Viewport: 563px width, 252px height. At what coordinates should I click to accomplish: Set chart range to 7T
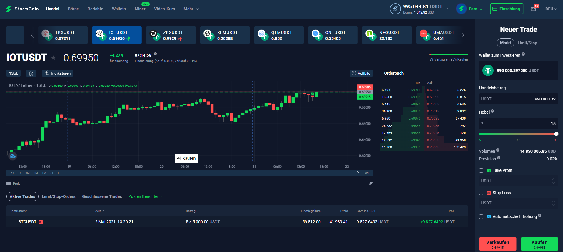point(52,173)
